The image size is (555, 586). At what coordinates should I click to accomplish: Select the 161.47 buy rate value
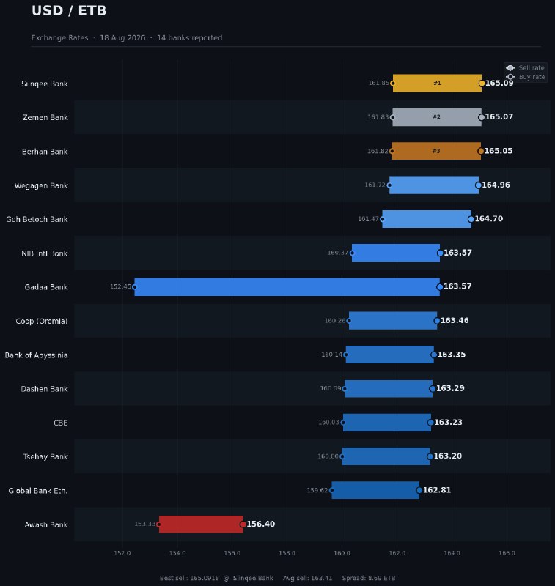(368, 219)
